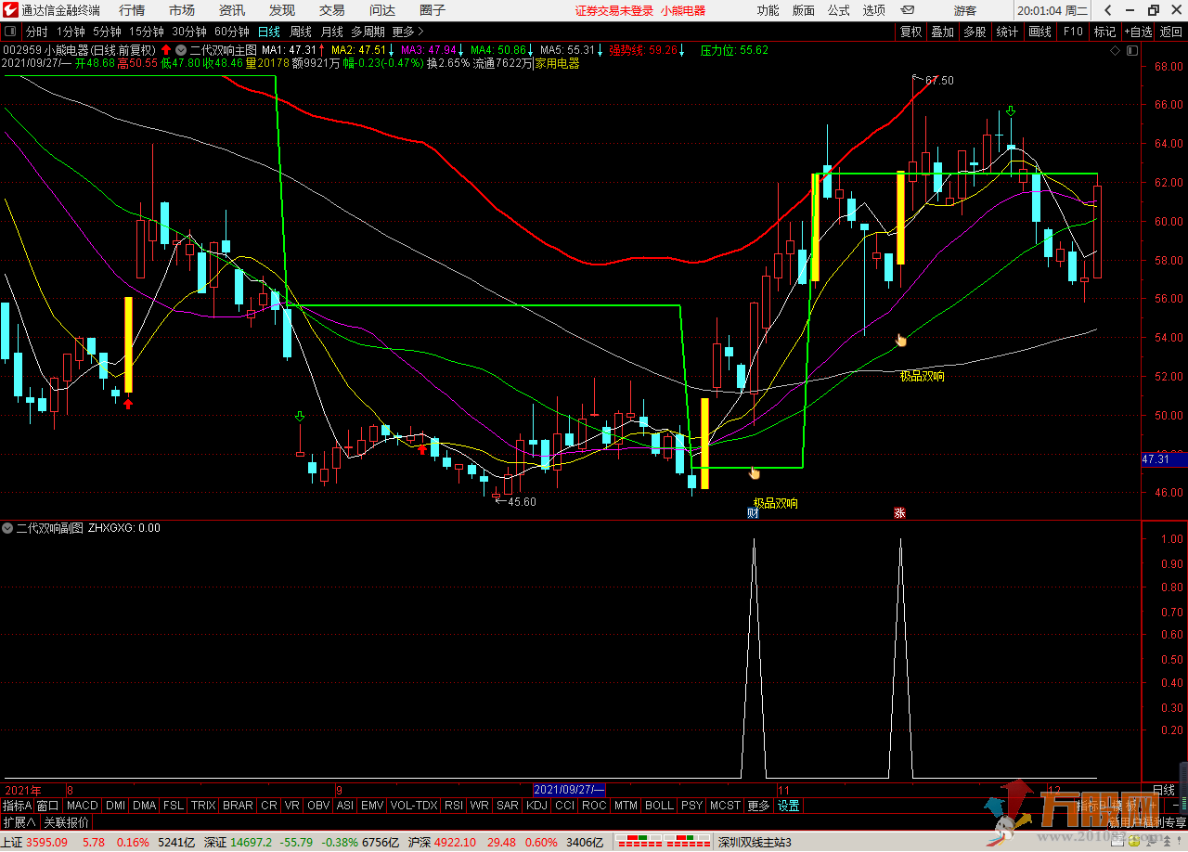This screenshot has height=852, width=1188.
Task: Click the 涨 marker icon below the chart
Action: [898, 512]
